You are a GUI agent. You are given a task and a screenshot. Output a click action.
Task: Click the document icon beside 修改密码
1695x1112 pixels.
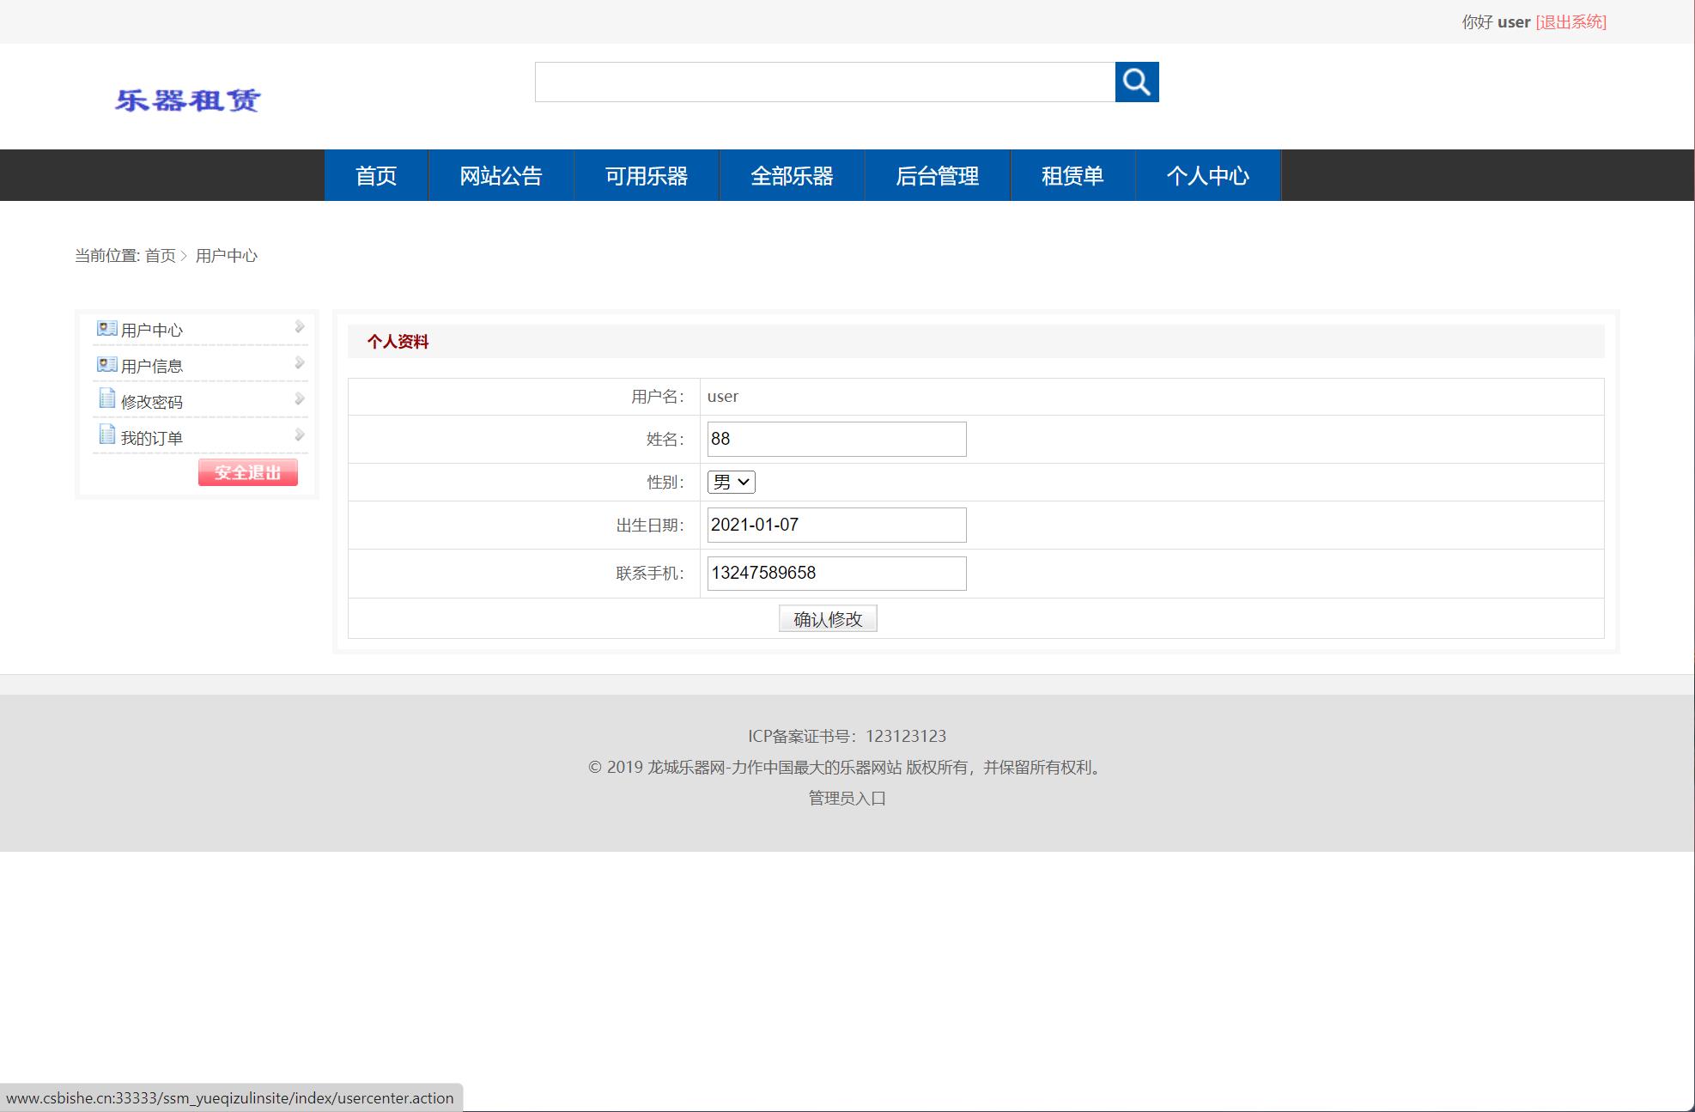pyautogui.click(x=106, y=399)
